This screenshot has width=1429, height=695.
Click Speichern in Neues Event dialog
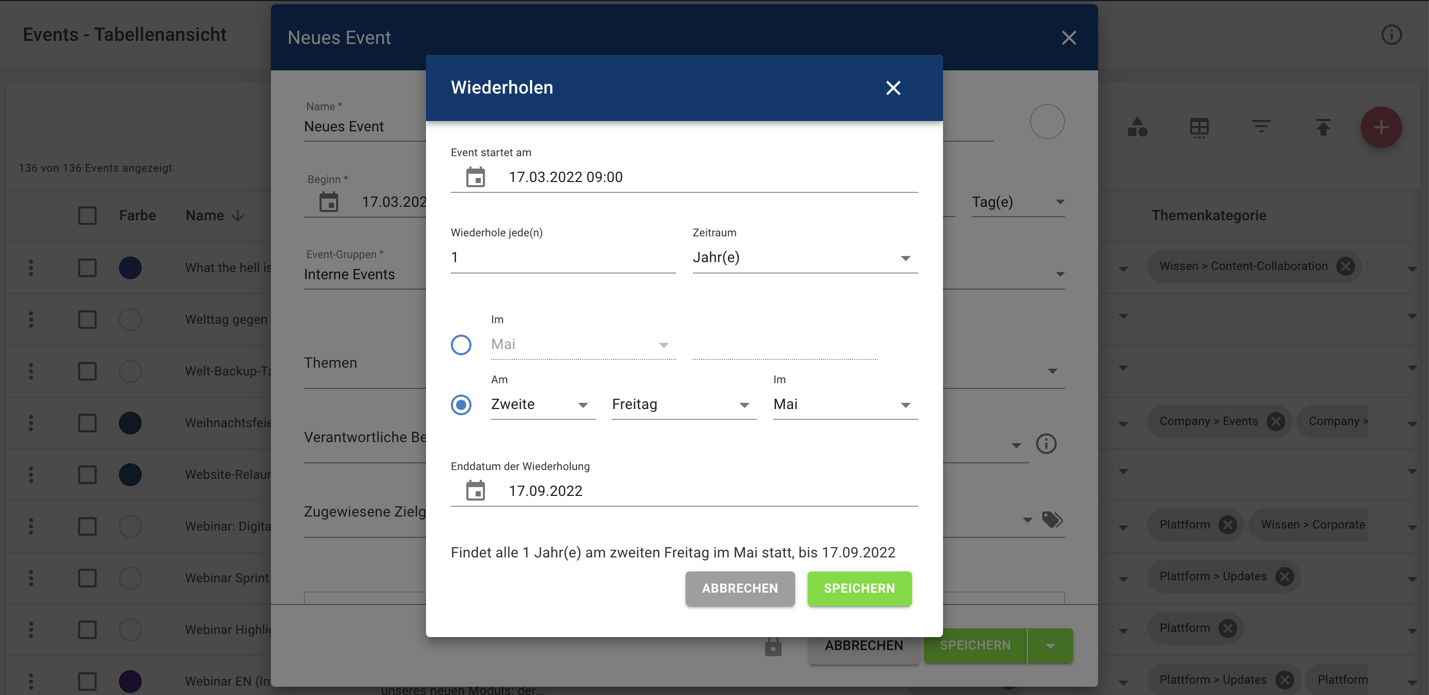click(x=975, y=646)
